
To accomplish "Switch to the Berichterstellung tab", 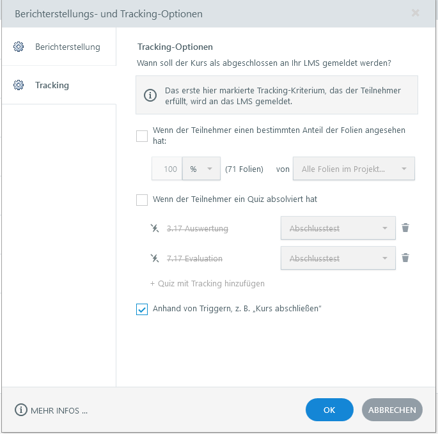I will tap(67, 47).
